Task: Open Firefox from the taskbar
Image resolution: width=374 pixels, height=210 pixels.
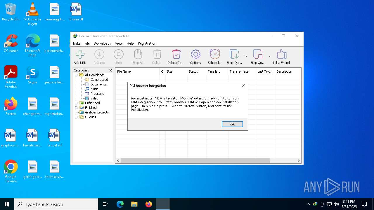Action: tap(149, 204)
